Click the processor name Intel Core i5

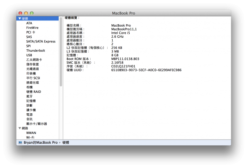tap(120, 33)
